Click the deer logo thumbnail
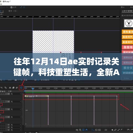Screen dimensions: 133x133 [129, 23]
